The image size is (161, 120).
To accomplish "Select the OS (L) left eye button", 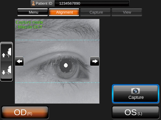I will click(x=135, y=112).
